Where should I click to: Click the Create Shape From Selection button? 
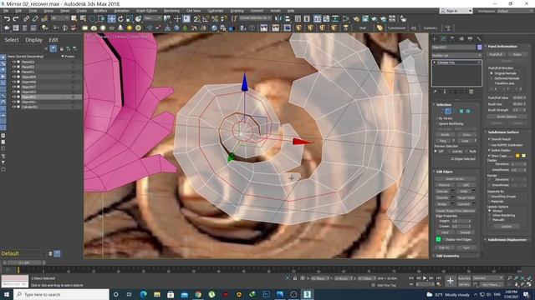pyautogui.click(x=455, y=211)
